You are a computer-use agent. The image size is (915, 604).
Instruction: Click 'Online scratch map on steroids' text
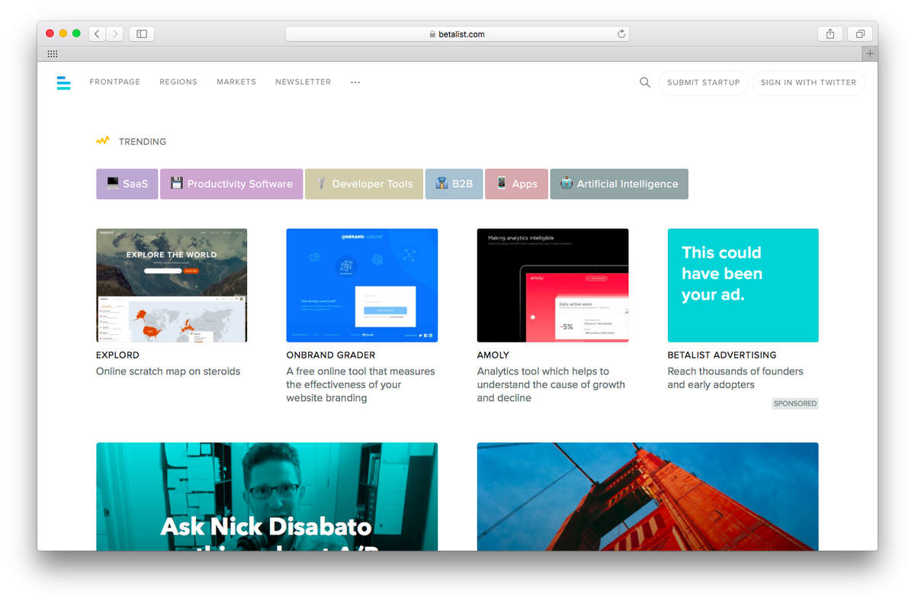168,371
